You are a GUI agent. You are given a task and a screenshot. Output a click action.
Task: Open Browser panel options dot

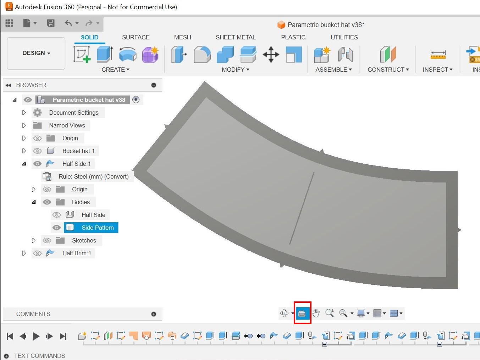coord(154,85)
